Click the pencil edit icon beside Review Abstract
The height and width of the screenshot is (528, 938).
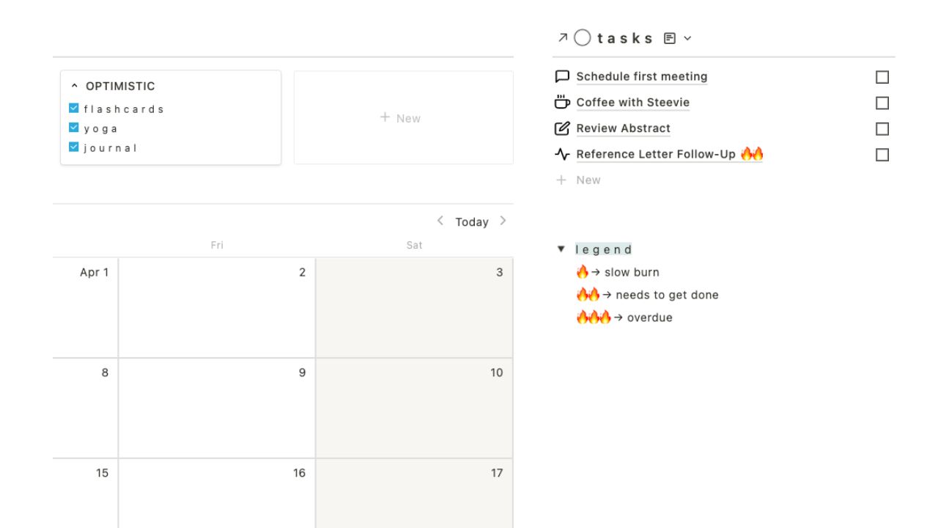pos(562,128)
